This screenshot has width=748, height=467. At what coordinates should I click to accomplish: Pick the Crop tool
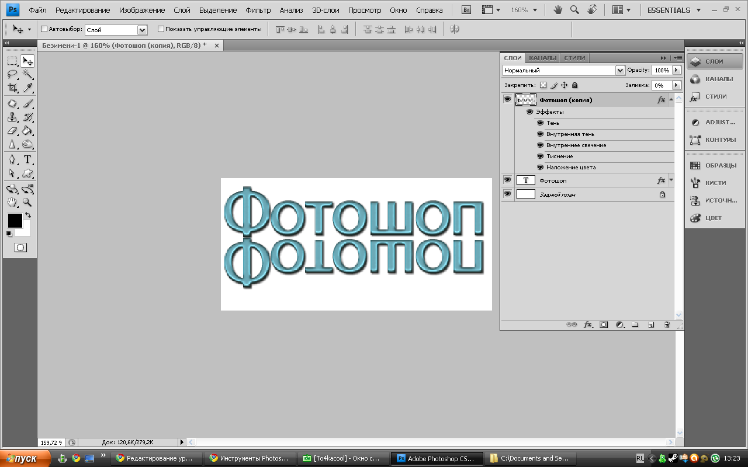tap(12, 88)
